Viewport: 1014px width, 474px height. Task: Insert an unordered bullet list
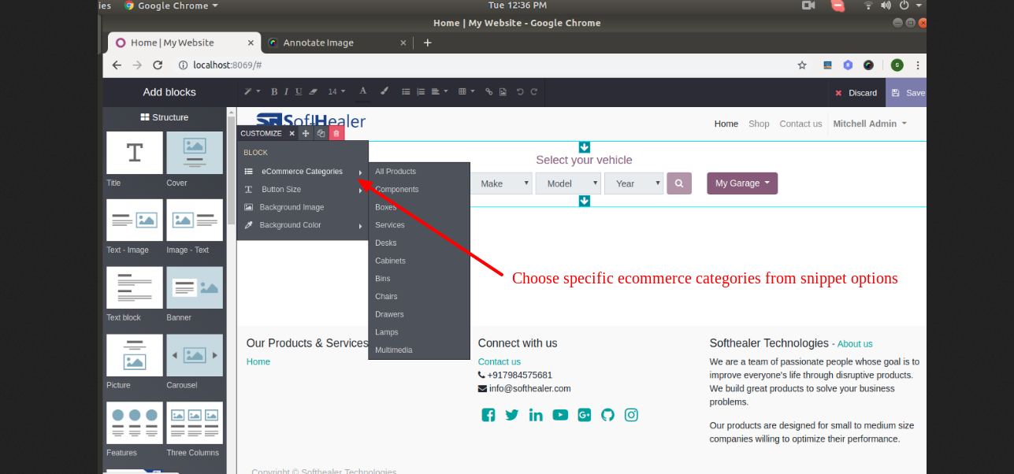click(x=407, y=91)
